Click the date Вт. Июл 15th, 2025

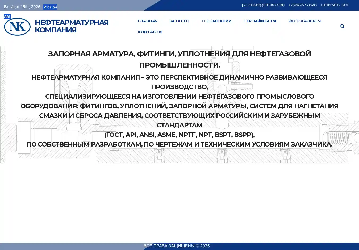pyautogui.click(x=22, y=7)
